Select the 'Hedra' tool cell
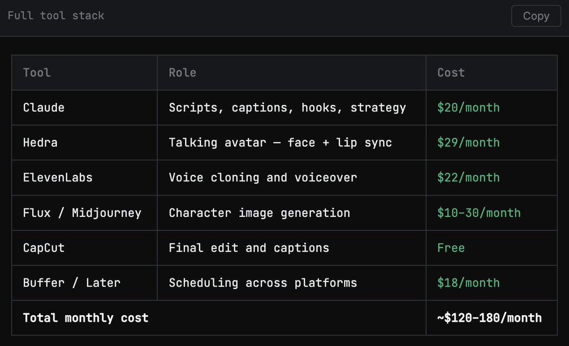 pos(84,142)
